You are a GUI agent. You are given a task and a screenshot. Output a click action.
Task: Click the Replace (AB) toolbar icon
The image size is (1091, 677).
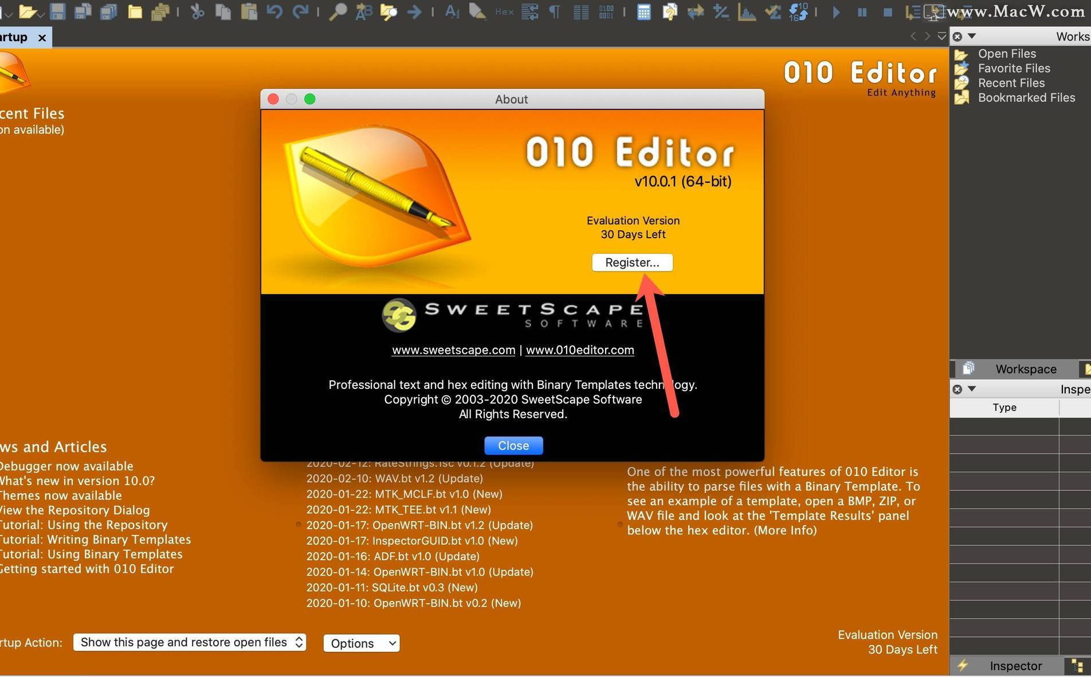(363, 11)
